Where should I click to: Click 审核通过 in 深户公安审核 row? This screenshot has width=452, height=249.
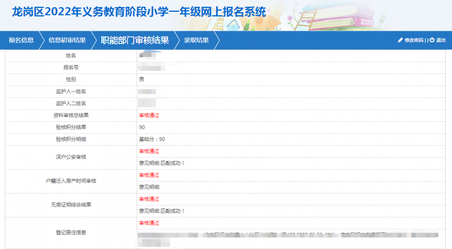149,151
